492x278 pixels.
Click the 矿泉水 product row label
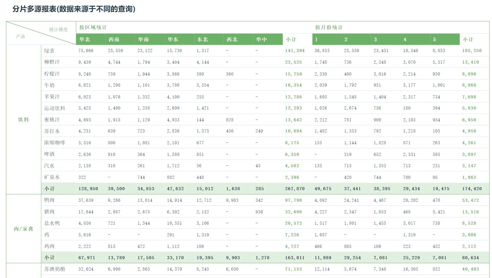[52, 177]
